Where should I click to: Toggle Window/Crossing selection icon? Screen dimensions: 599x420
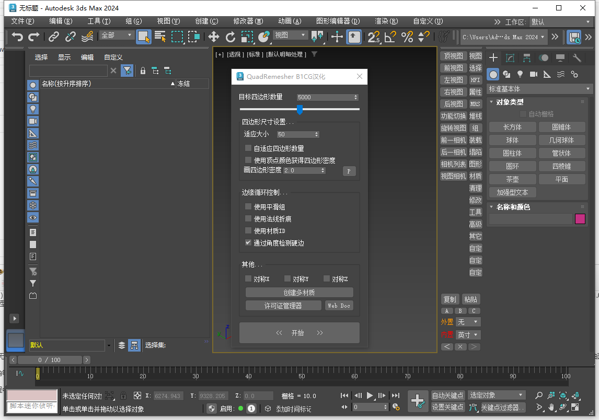(194, 37)
